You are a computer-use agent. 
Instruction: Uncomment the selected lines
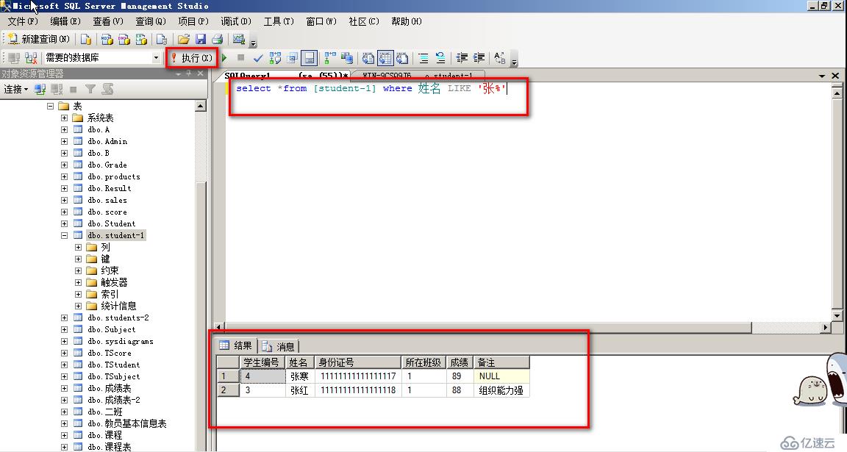(440, 58)
